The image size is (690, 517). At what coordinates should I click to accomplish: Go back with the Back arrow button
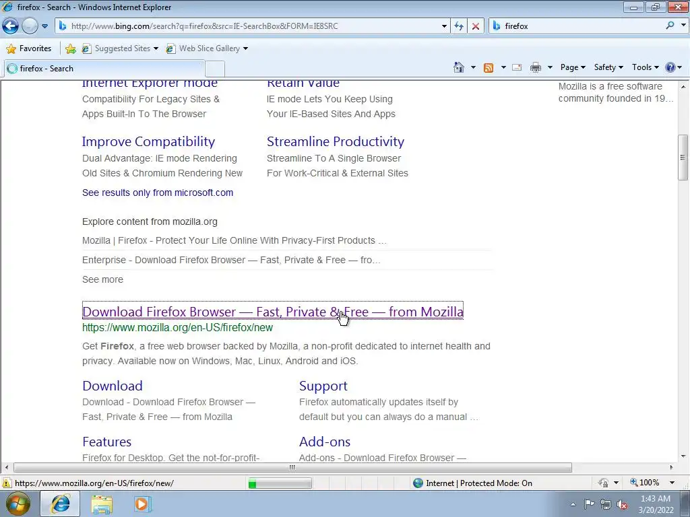pyautogui.click(x=11, y=26)
